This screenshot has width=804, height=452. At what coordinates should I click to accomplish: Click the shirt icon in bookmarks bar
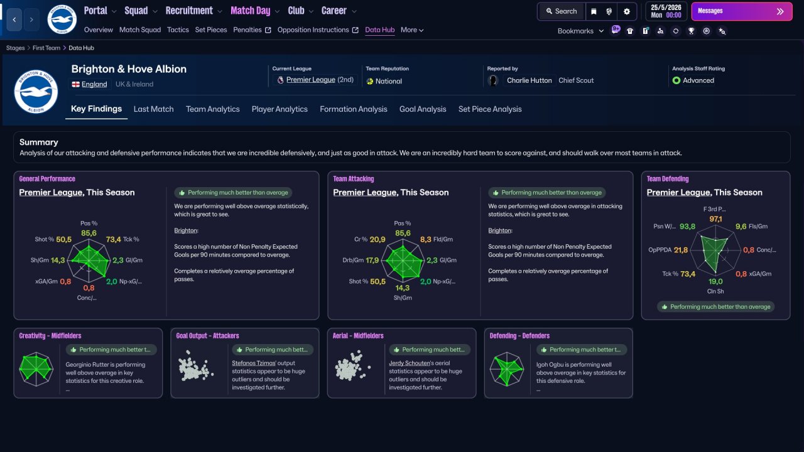click(631, 31)
